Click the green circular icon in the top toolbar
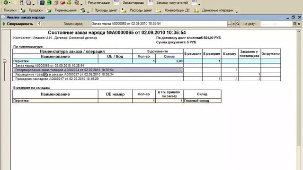This screenshot has width=303, height=170. tap(6, 2)
